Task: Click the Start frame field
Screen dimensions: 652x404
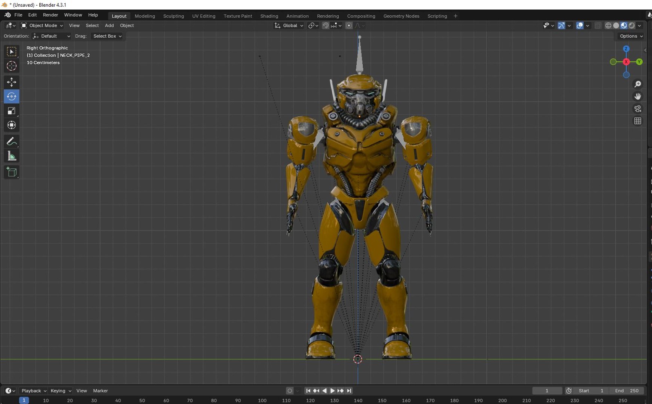Action: point(591,391)
